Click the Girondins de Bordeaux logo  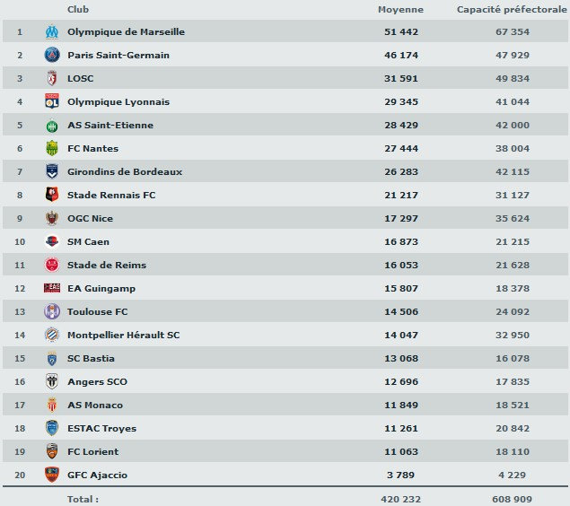[51, 171]
